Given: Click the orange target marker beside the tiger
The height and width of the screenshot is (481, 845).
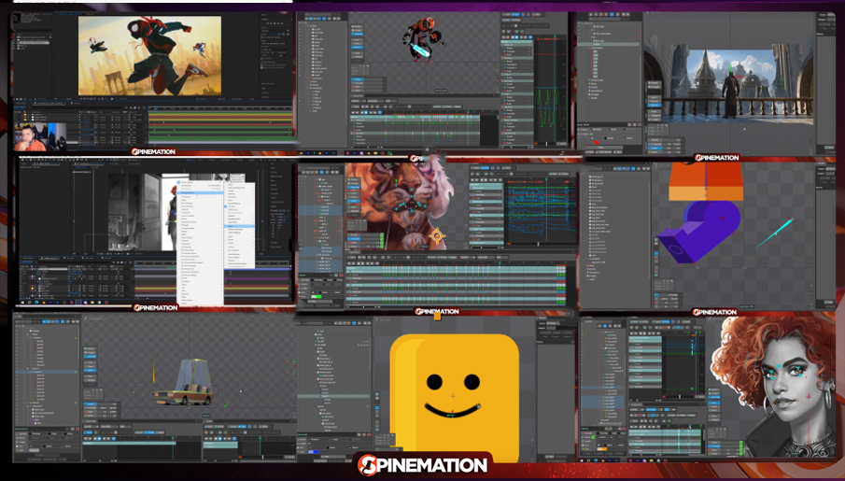Looking at the screenshot, I should (x=437, y=235).
